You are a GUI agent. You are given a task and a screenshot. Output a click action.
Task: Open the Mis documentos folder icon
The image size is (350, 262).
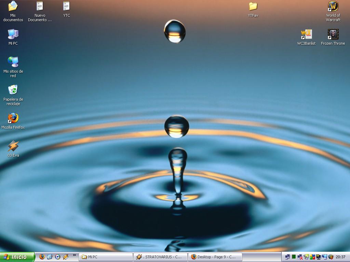click(x=13, y=6)
